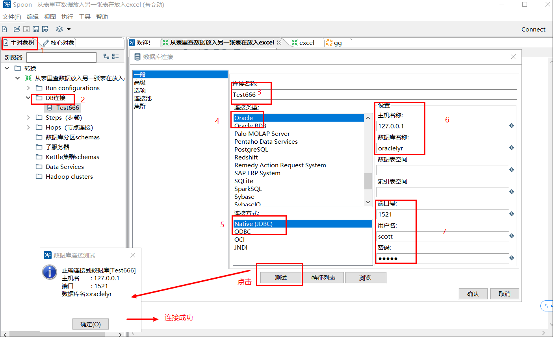
Task: Open the 工具 menu
Action: coord(85,17)
